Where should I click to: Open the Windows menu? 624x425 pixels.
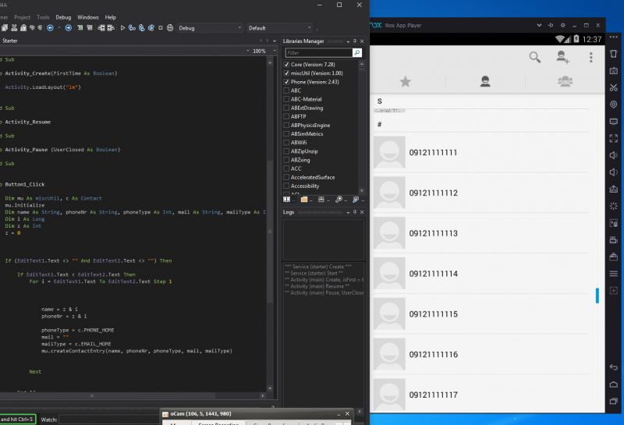(x=88, y=16)
